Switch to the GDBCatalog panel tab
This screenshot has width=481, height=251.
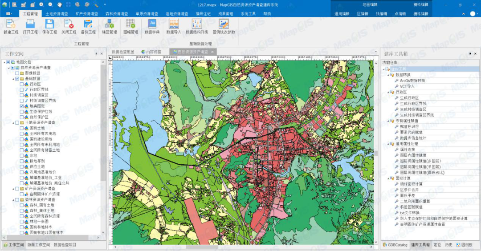395,245
